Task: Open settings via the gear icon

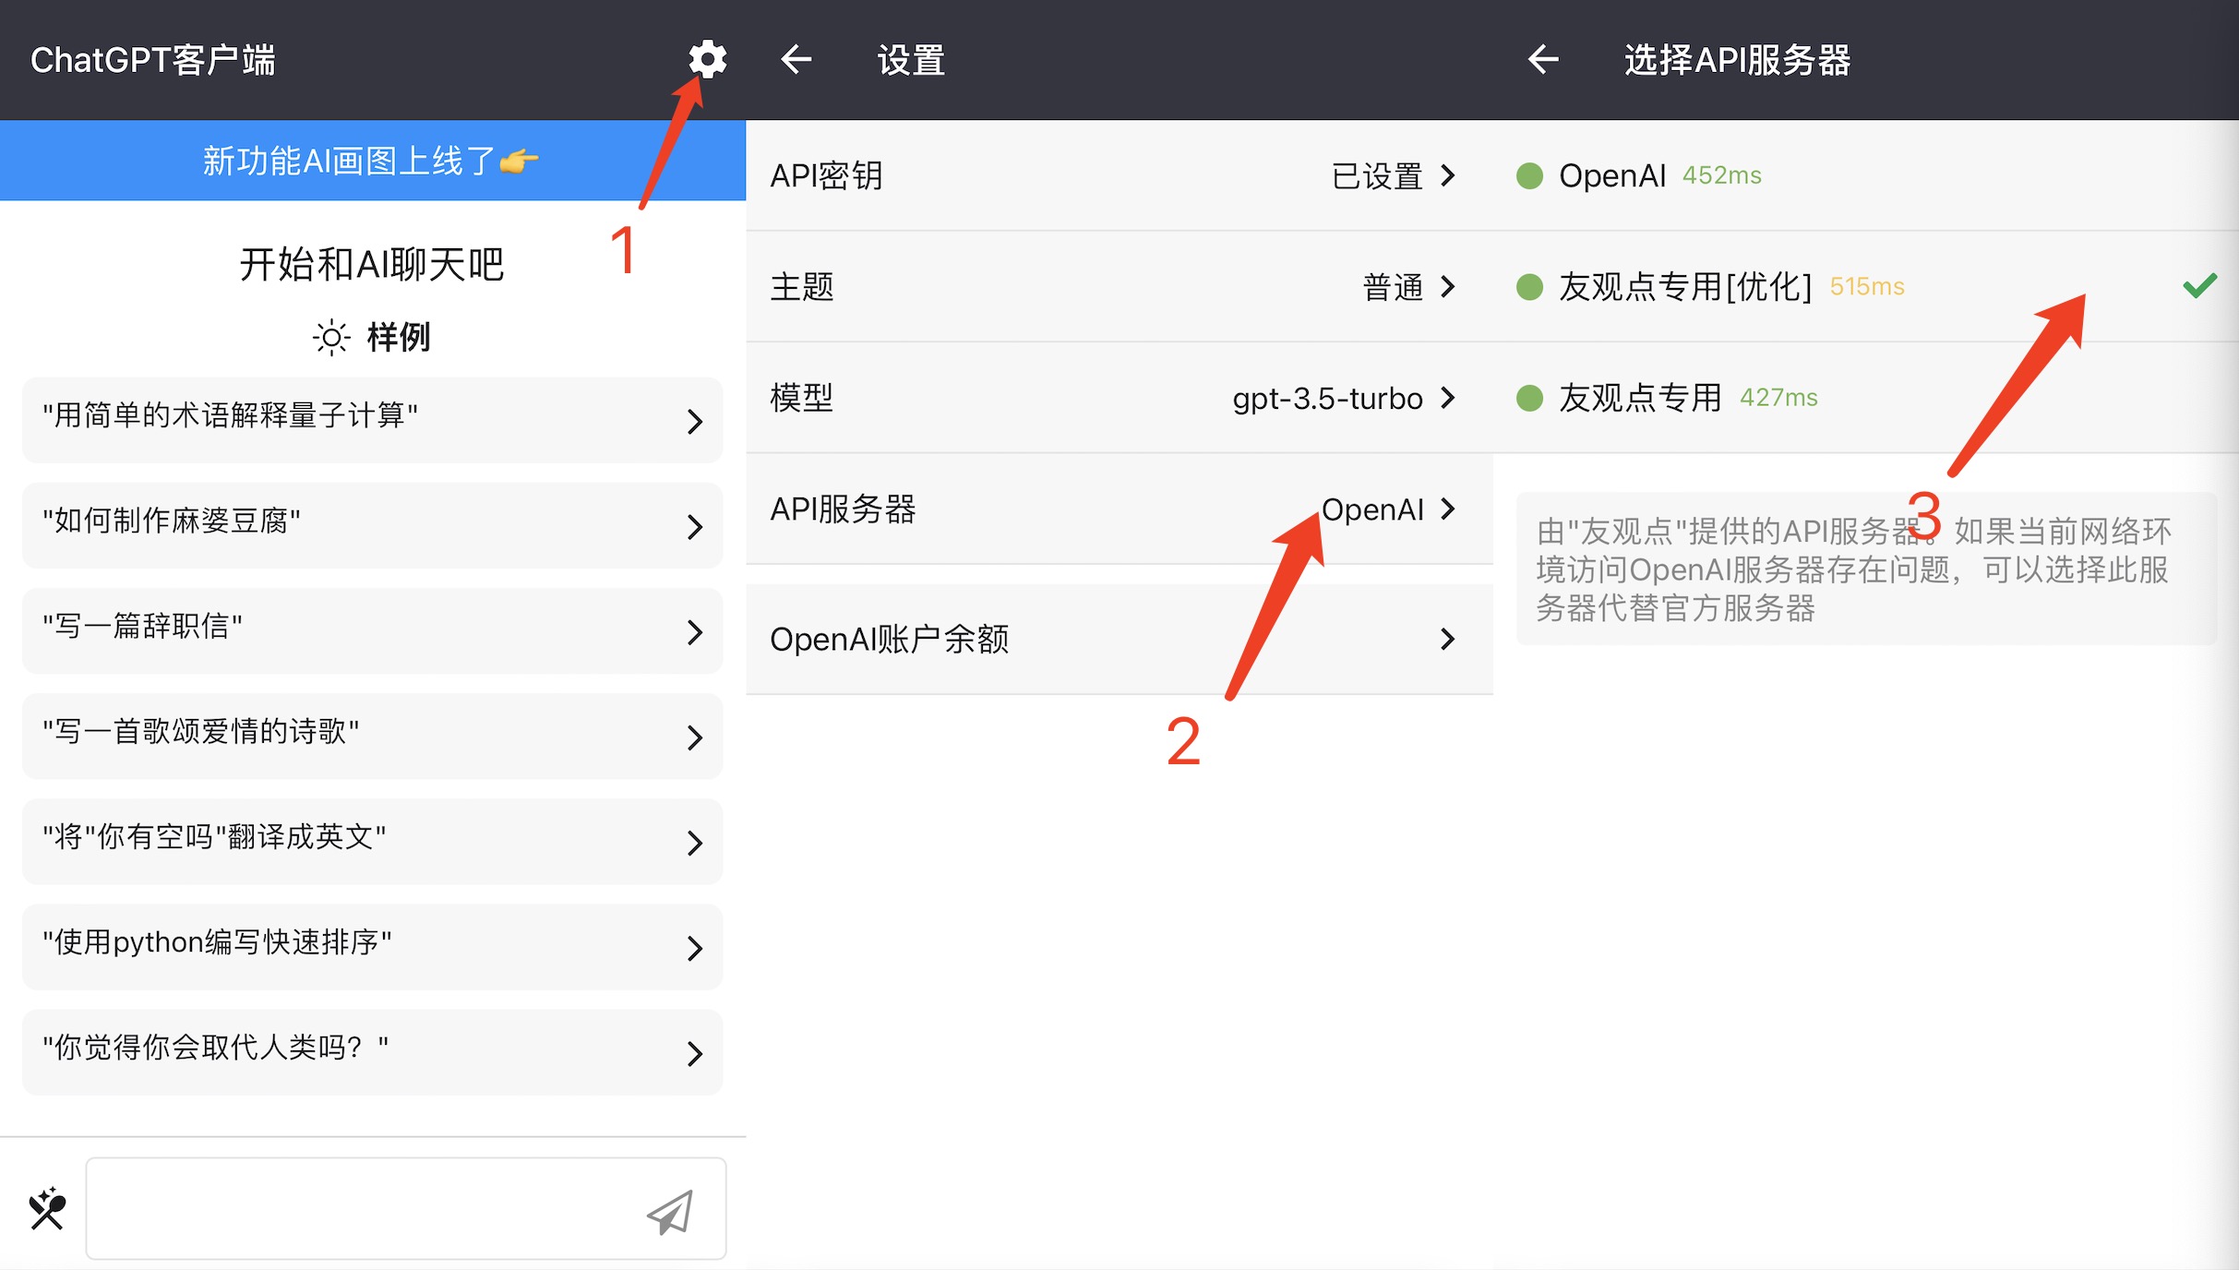Action: click(x=708, y=60)
